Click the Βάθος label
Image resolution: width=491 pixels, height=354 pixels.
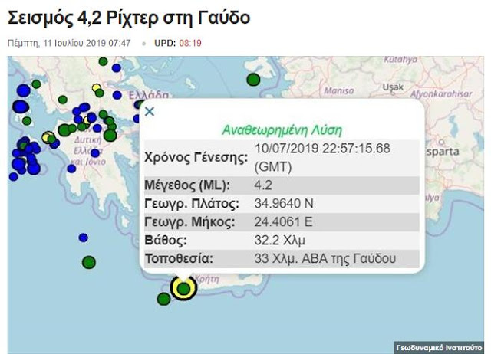pyautogui.click(x=166, y=241)
